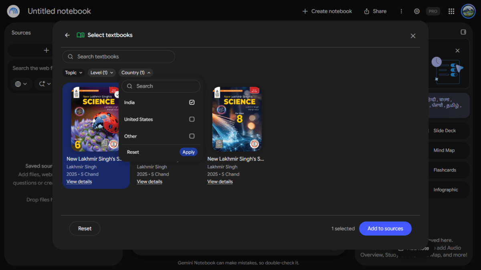Choose Mind Map in Studio panel

coord(444,150)
